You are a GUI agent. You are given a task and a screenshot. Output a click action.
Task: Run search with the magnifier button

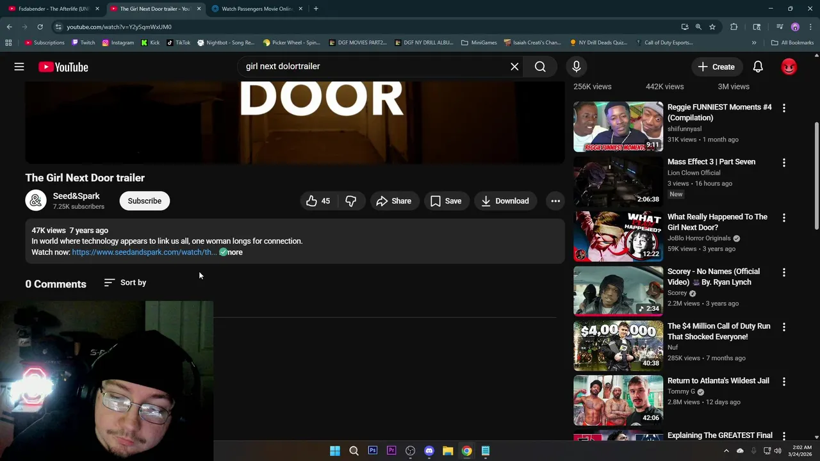coord(540,67)
